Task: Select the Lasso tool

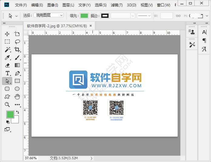Action: pyautogui.click(x=17, y=42)
